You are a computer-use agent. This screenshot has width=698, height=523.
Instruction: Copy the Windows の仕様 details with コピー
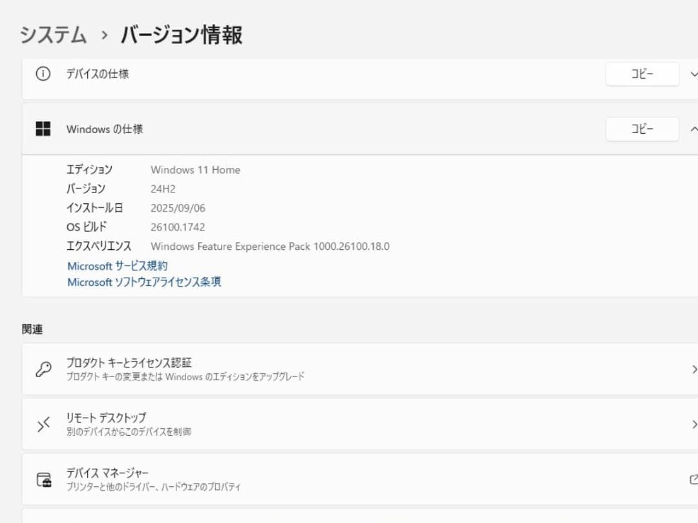(642, 129)
